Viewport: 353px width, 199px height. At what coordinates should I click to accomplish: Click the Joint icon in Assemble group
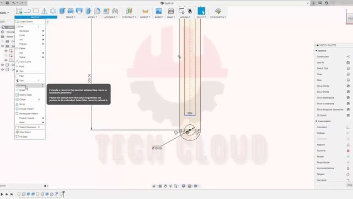[115, 11]
